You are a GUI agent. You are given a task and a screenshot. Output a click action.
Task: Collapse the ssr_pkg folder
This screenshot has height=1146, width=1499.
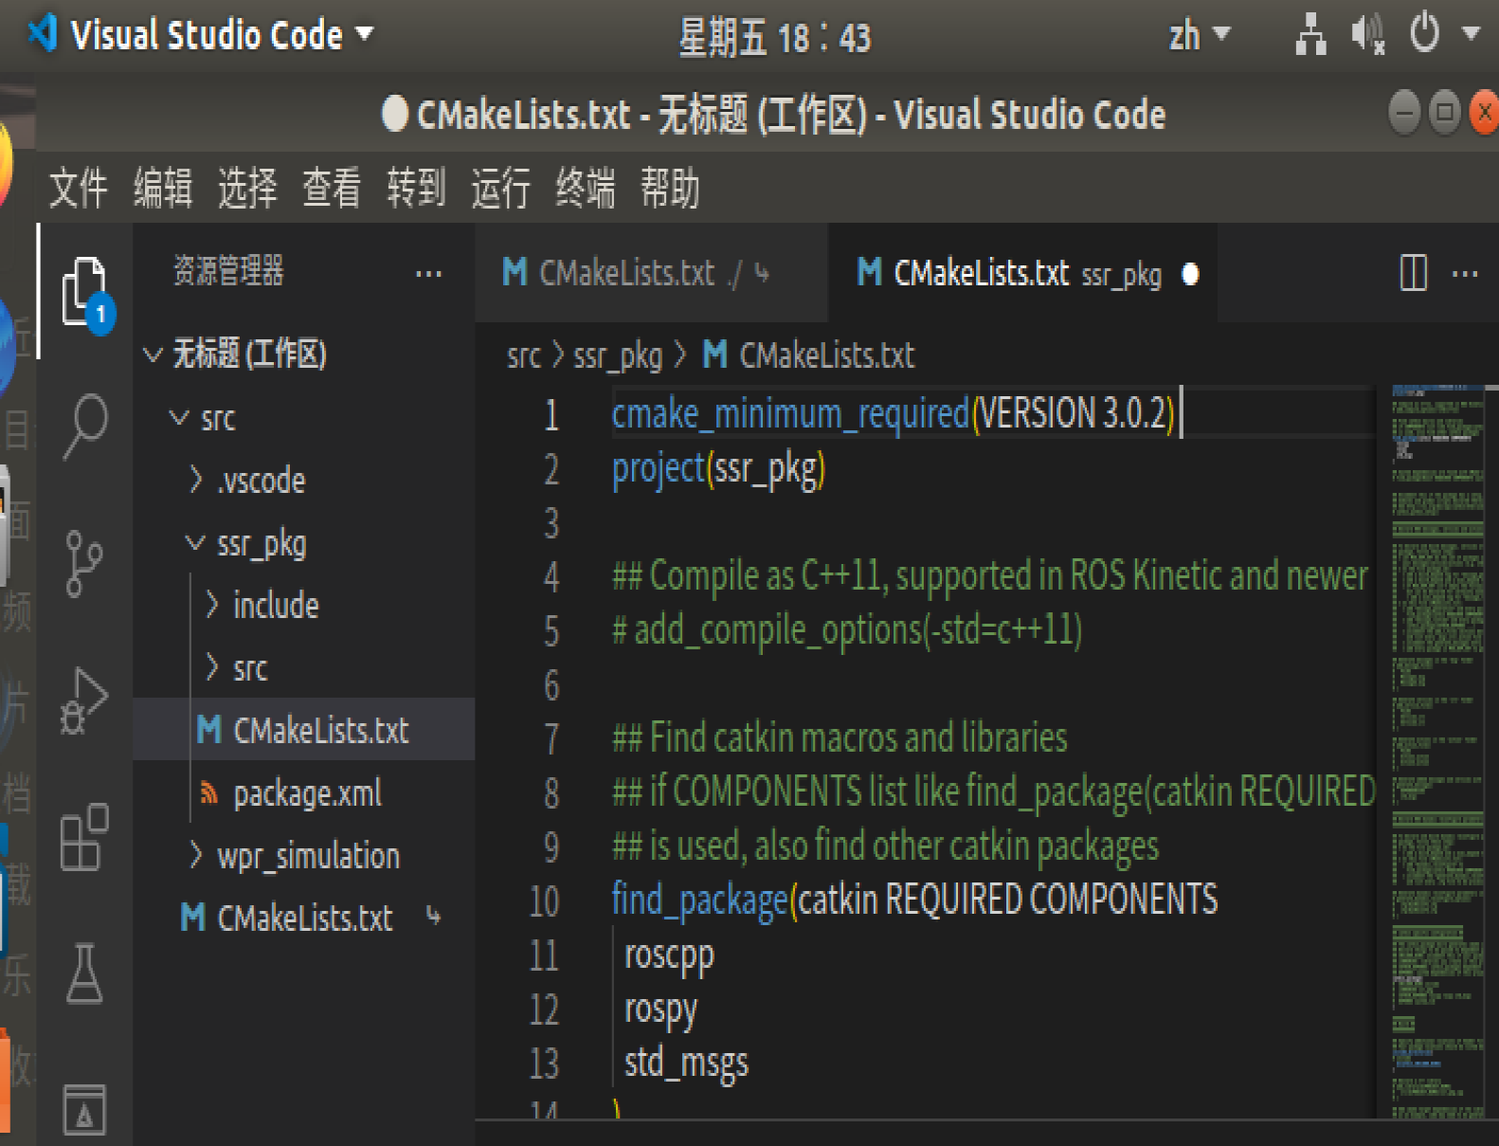click(x=194, y=543)
